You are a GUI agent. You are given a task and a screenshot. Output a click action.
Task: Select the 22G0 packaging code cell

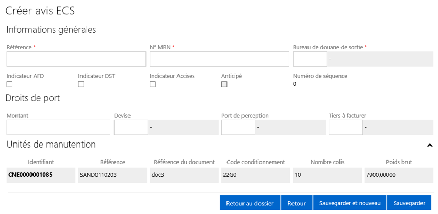(x=255, y=175)
